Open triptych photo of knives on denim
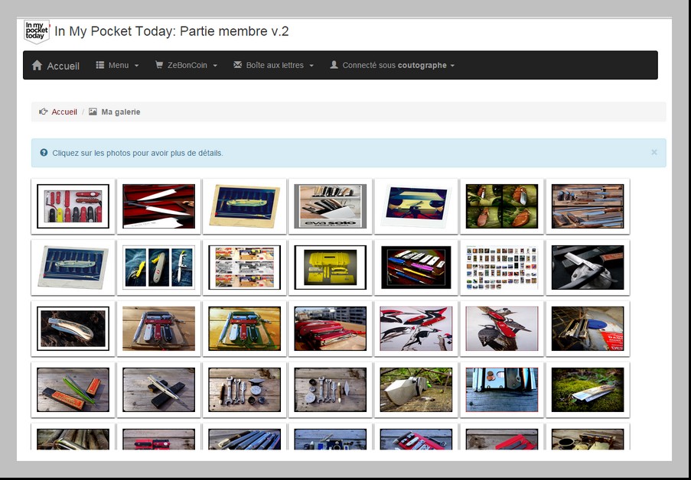Image resolution: width=691 pixels, height=480 pixels. (158, 268)
